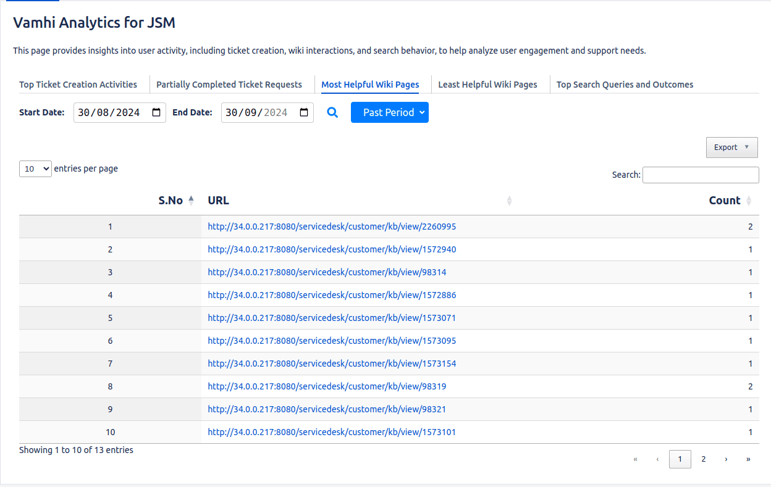
Task: Open the Export dropdown menu
Action: pos(731,148)
